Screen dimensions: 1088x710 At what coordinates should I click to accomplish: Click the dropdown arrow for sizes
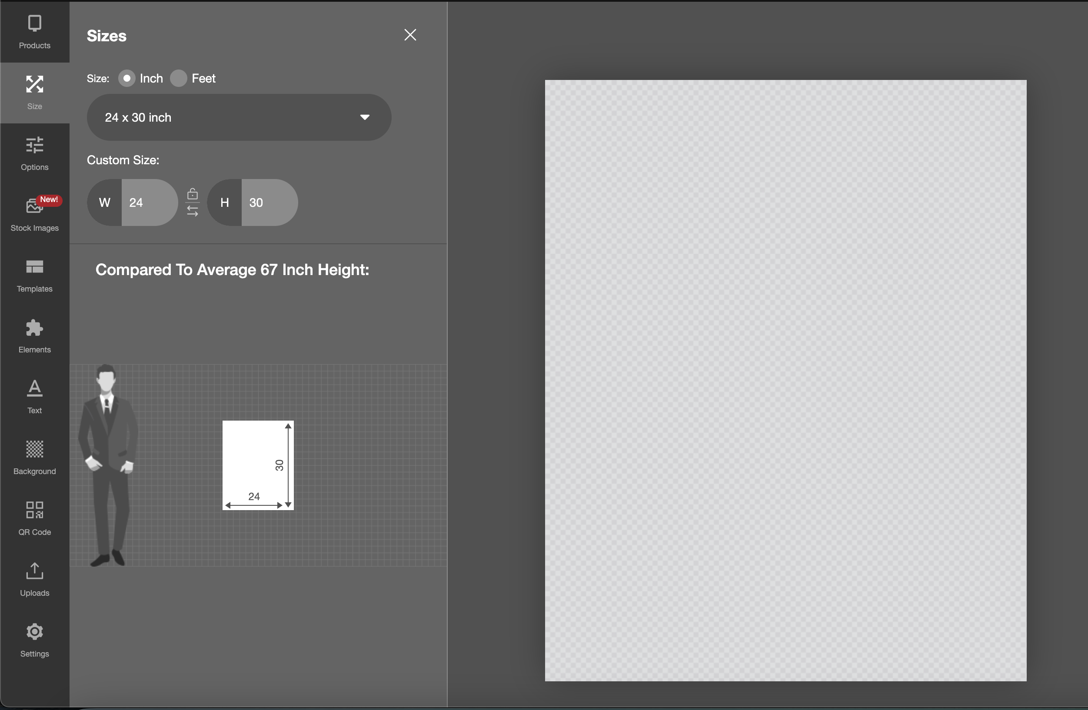[x=364, y=117]
